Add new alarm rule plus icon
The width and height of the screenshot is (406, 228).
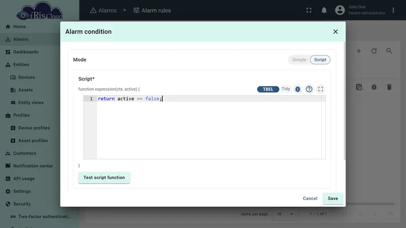[359, 51]
